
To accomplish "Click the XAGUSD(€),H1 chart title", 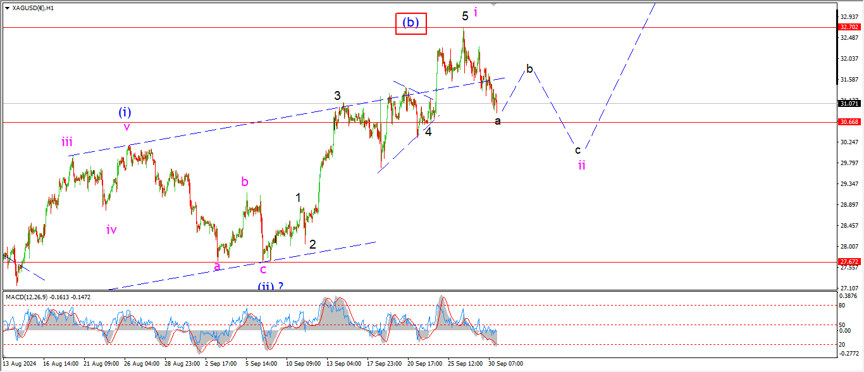I will tap(33, 8).
